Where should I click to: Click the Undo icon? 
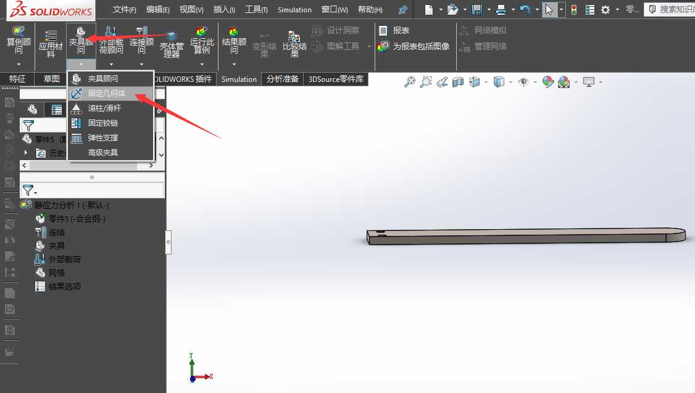[525, 9]
